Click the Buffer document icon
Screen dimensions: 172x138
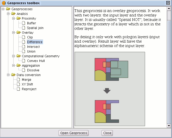pos(23,23)
